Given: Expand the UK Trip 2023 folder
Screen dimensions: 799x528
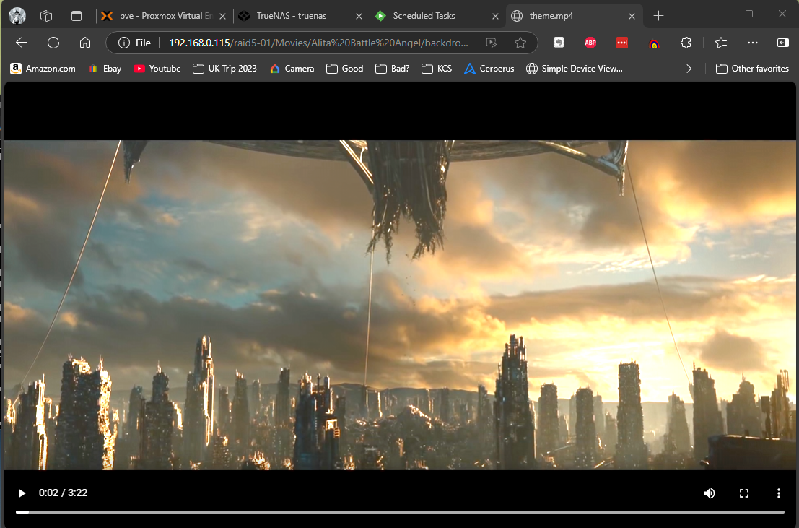Looking at the screenshot, I should click(x=224, y=69).
